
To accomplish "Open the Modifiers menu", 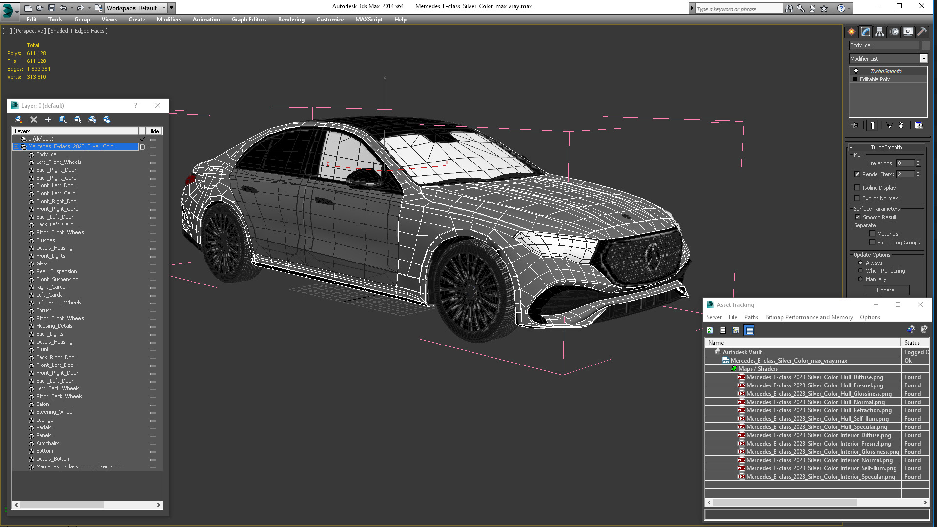I will pos(169,20).
